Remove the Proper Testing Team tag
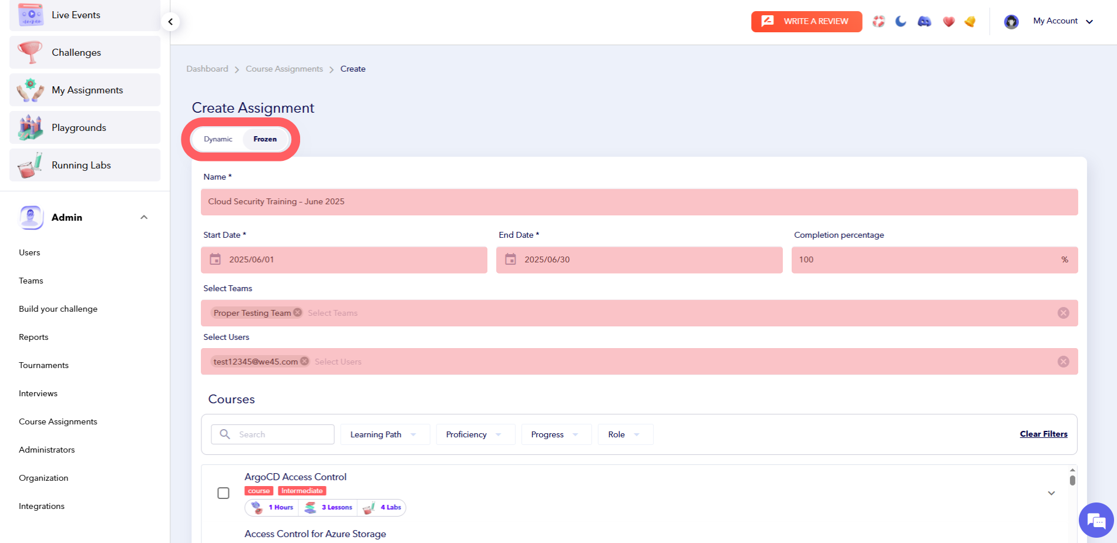 (x=298, y=312)
